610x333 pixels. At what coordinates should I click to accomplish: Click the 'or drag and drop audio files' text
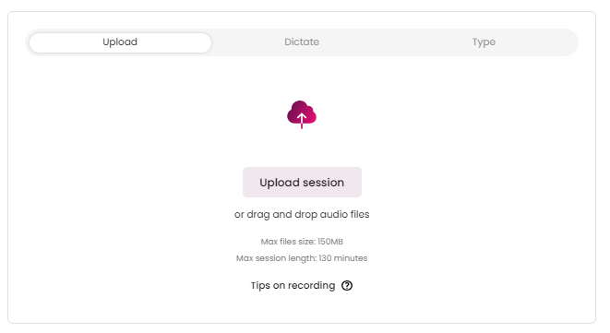point(302,214)
